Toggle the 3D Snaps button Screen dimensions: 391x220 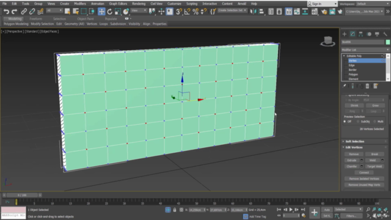[179, 12]
